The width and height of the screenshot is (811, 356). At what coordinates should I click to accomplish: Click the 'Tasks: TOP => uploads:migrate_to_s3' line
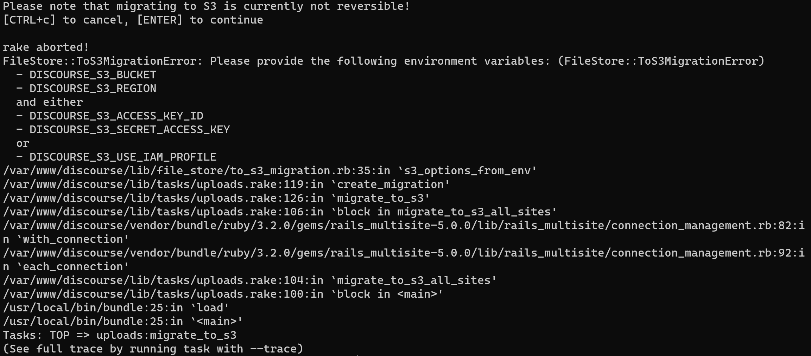click(x=120, y=335)
